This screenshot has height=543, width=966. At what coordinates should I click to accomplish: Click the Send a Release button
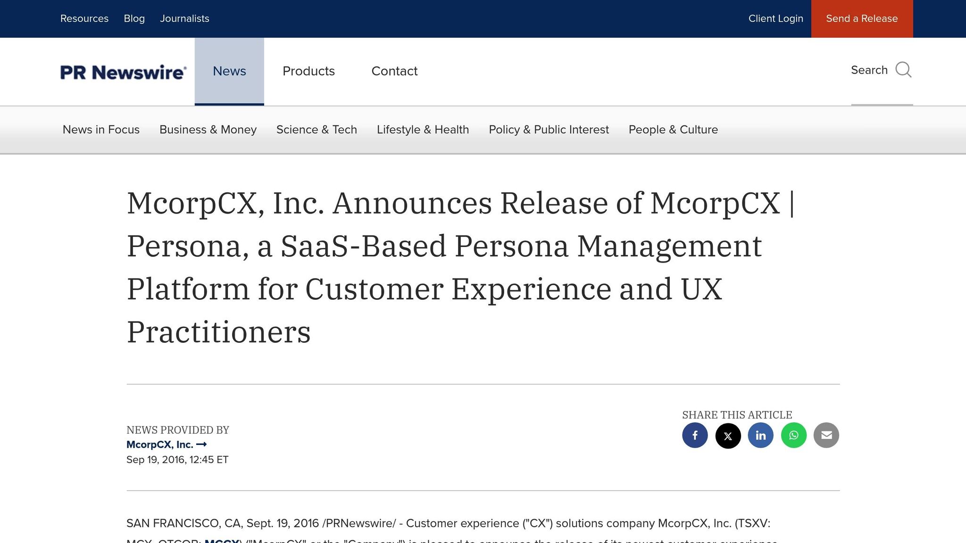pyautogui.click(x=862, y=18)
